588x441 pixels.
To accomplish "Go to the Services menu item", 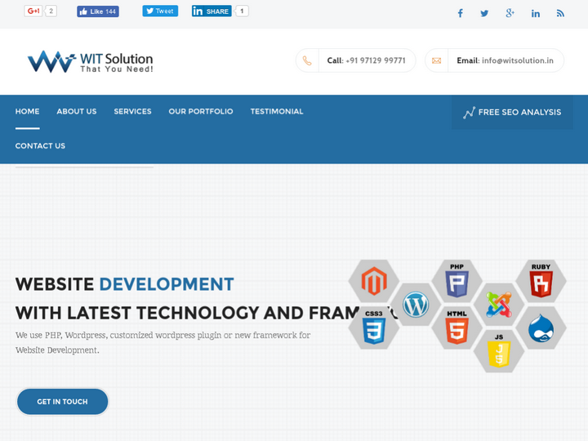I will pos(132,112).
